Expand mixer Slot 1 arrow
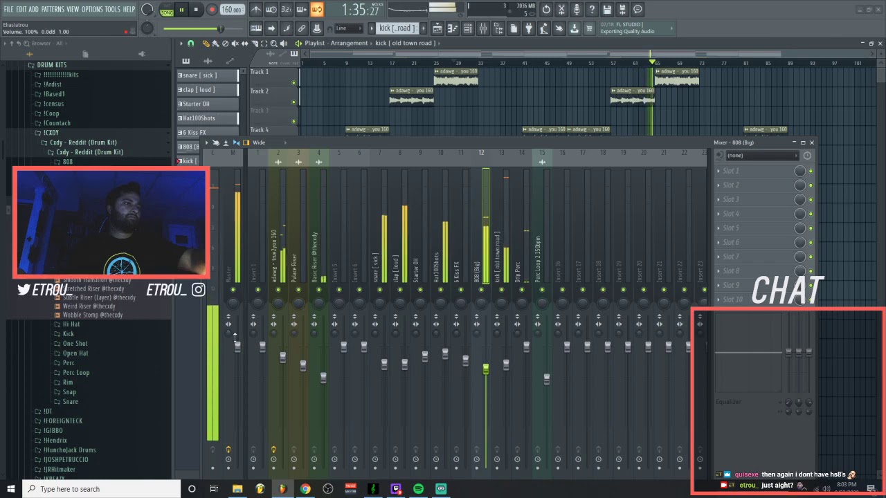 [718, 171]
